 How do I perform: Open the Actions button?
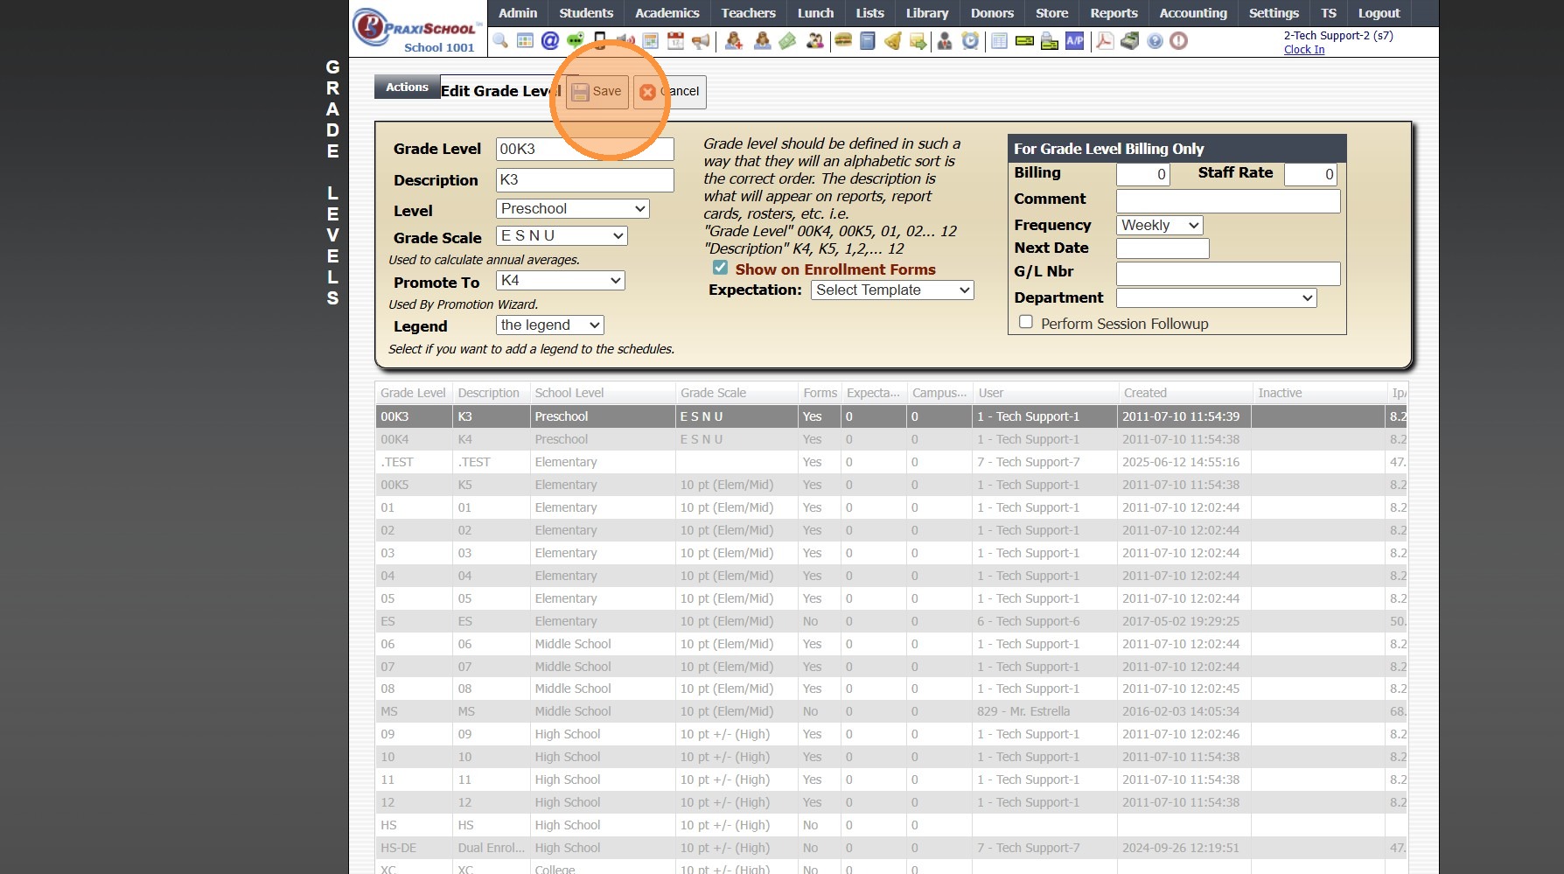coord(407,87)
